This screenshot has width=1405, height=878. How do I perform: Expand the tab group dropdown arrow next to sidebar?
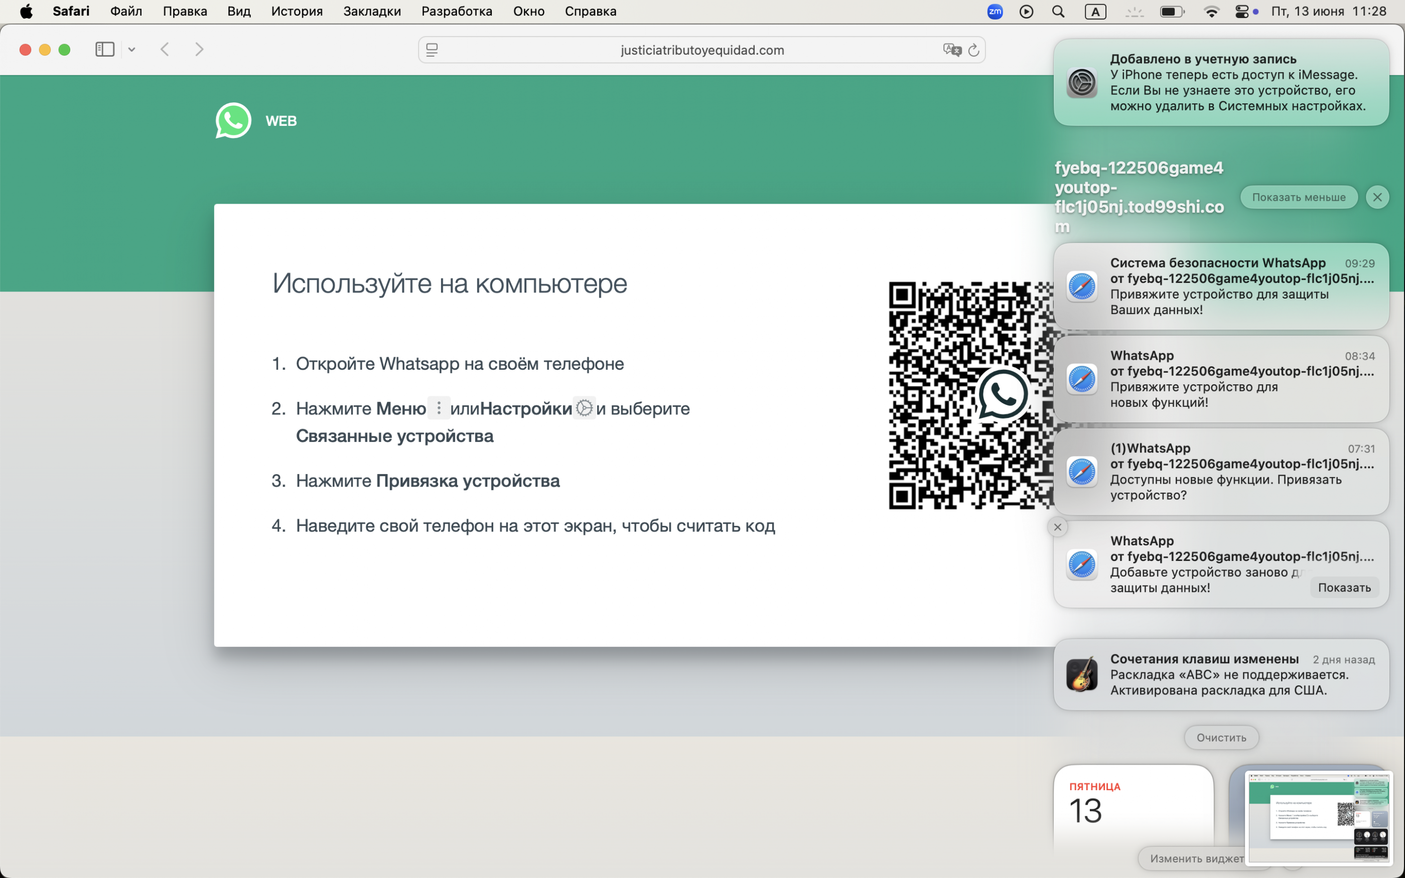coord(132,49)
